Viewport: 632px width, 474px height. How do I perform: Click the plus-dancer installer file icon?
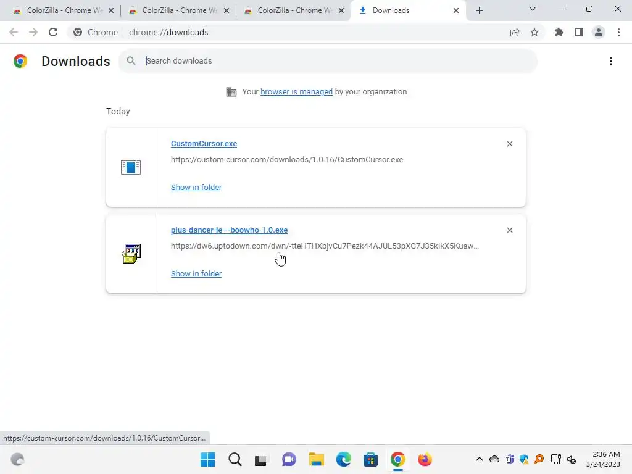pos(131,254)
